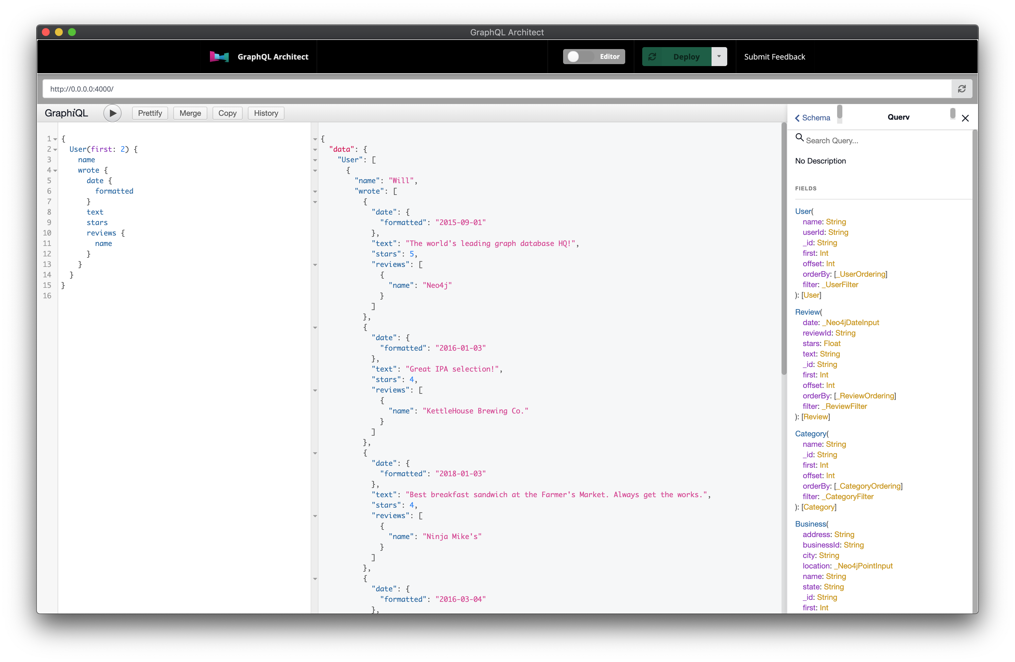Click the red macOS window close dot
Screen dimensions: 1015x662
click(46, 32)
